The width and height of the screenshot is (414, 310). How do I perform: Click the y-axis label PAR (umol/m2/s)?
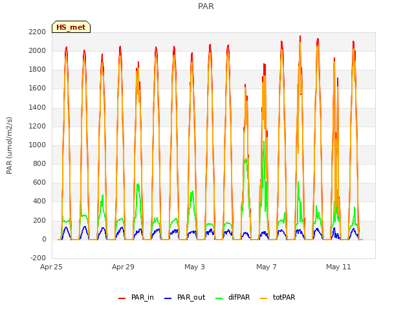point(9,145)
